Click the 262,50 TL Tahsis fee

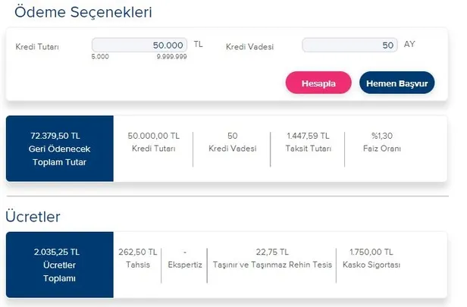pyautogui.click(x=139, y=258)
